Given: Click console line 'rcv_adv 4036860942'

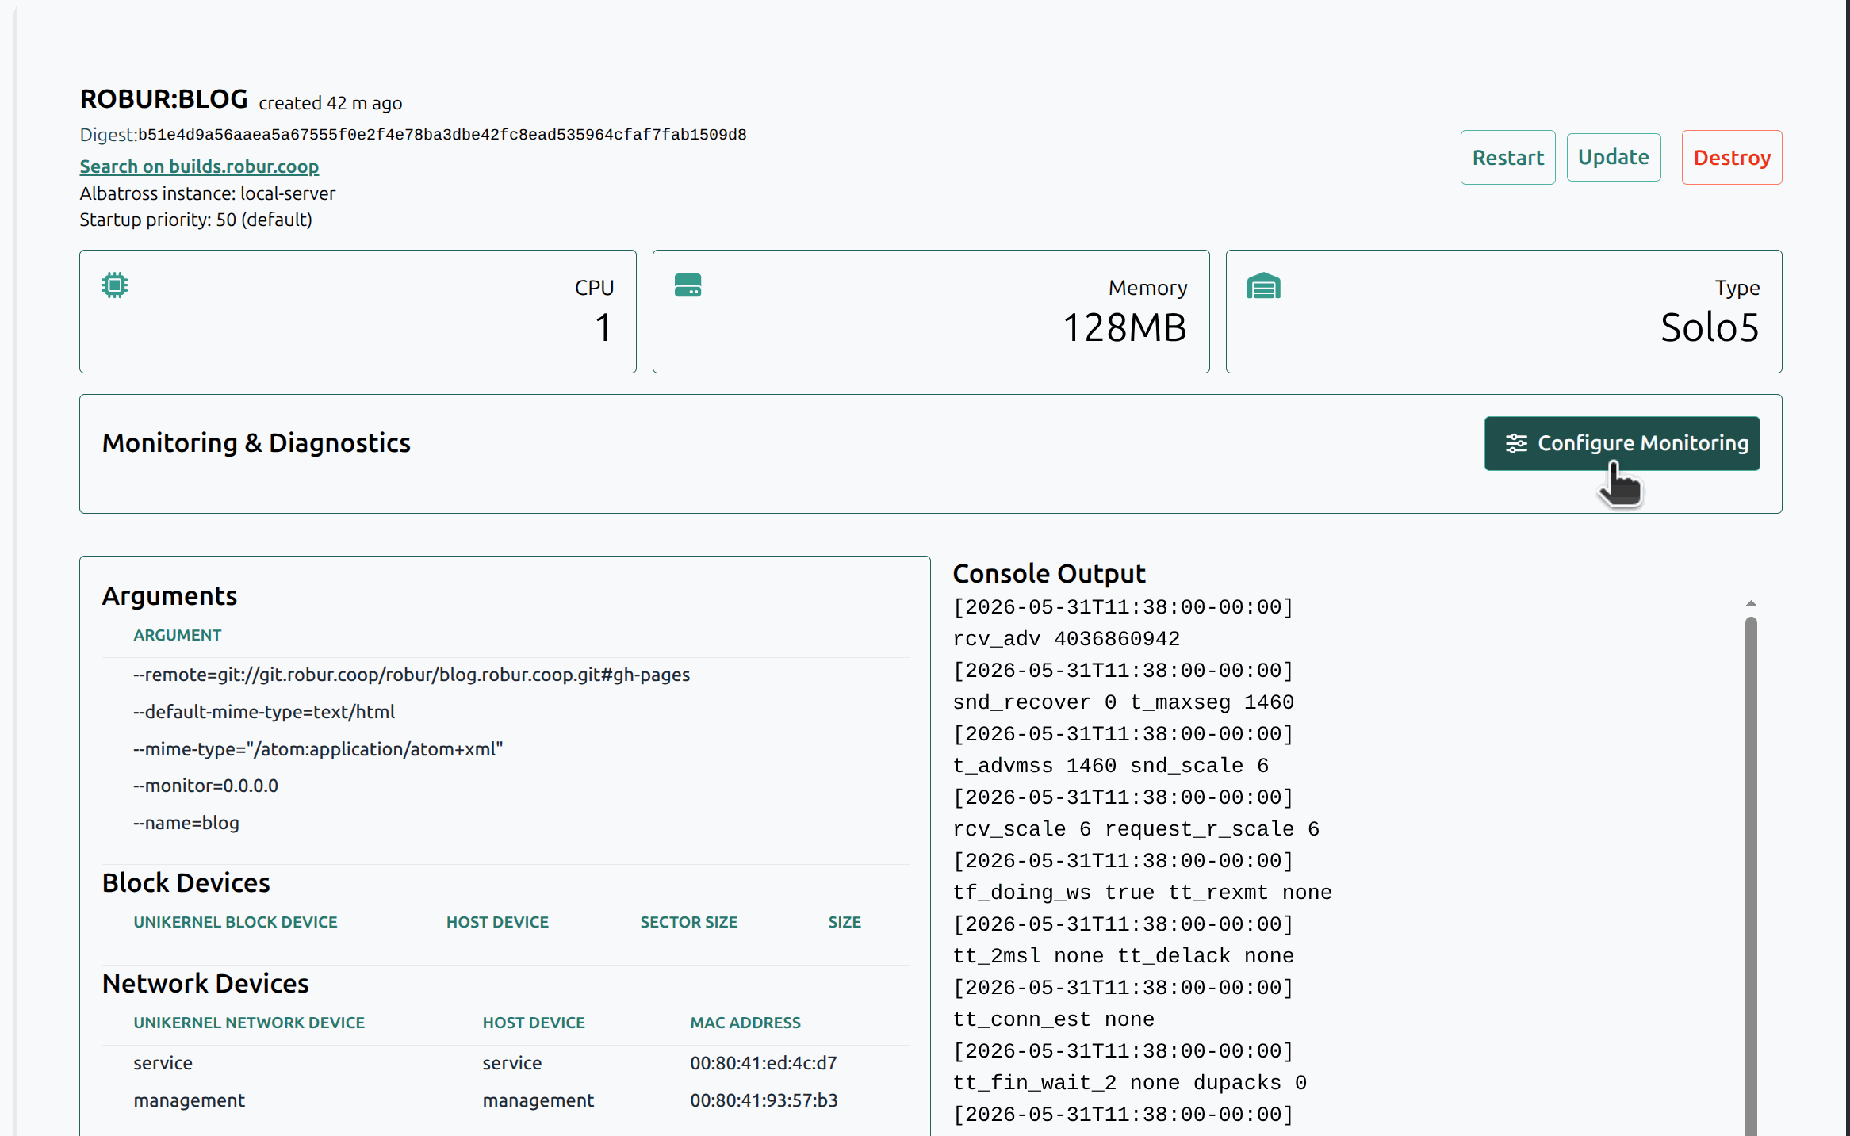Looking at the screenshot, I should tap(1067, 639).
